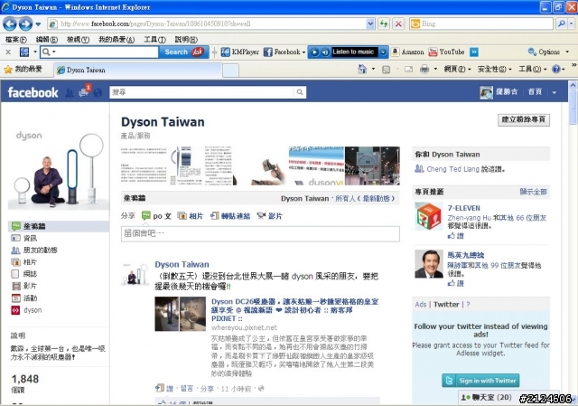Choose the 影片 video share option
578x406 pixels.
point(269,216)
